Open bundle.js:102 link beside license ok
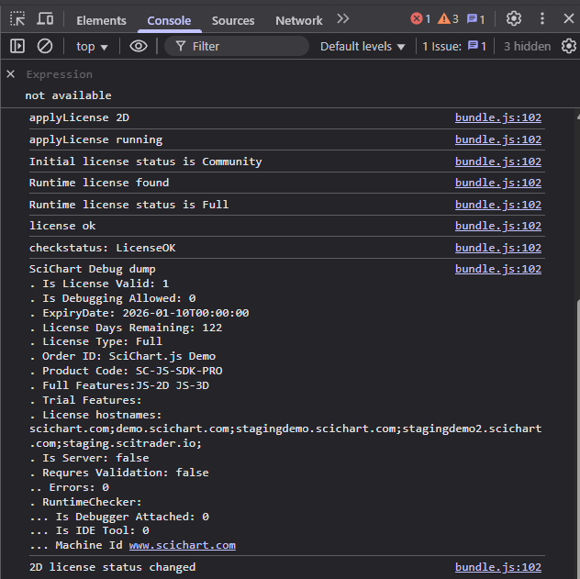 click(498, 226)
